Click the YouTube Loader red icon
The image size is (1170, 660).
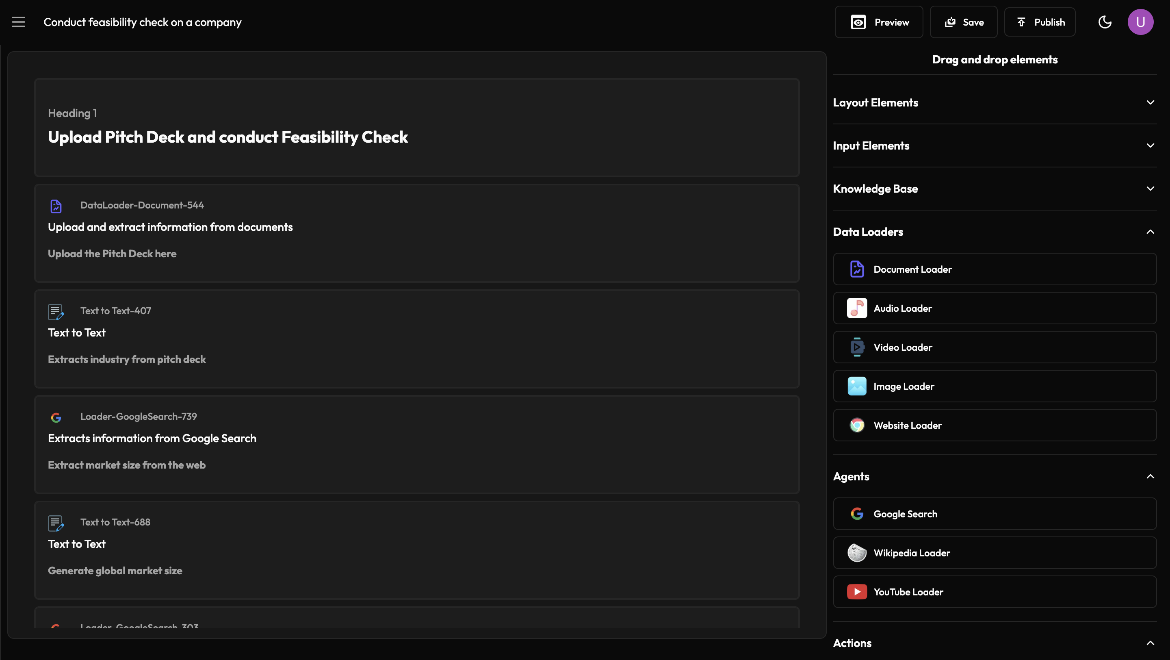pos(857,592)
